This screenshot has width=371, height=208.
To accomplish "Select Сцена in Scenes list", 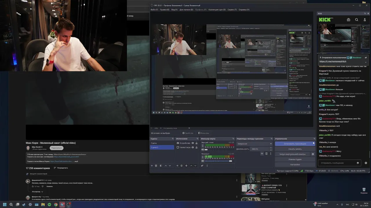I will pyautogui.click(x=162, y=143).
